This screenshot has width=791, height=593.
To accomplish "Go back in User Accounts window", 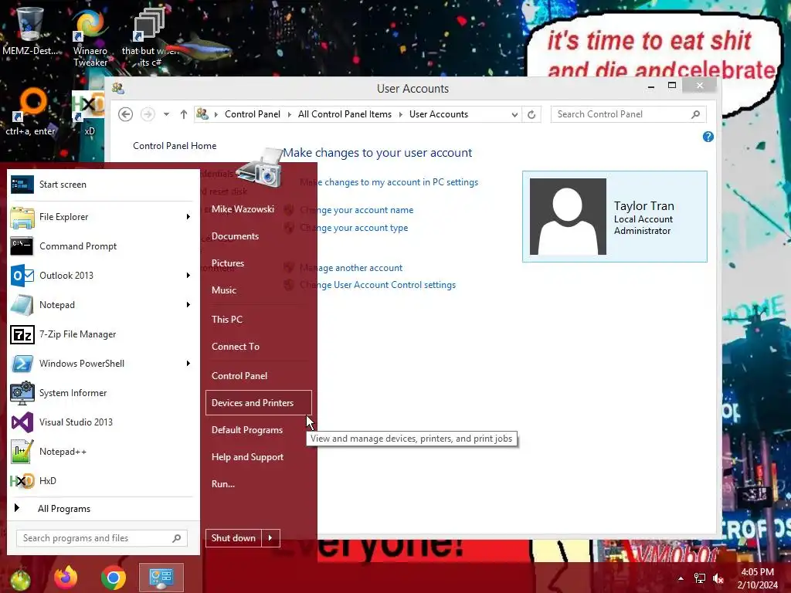I will click(126, 114).
